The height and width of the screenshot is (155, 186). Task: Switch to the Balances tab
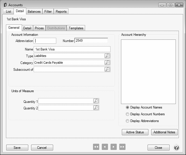(x=34, y=12)
